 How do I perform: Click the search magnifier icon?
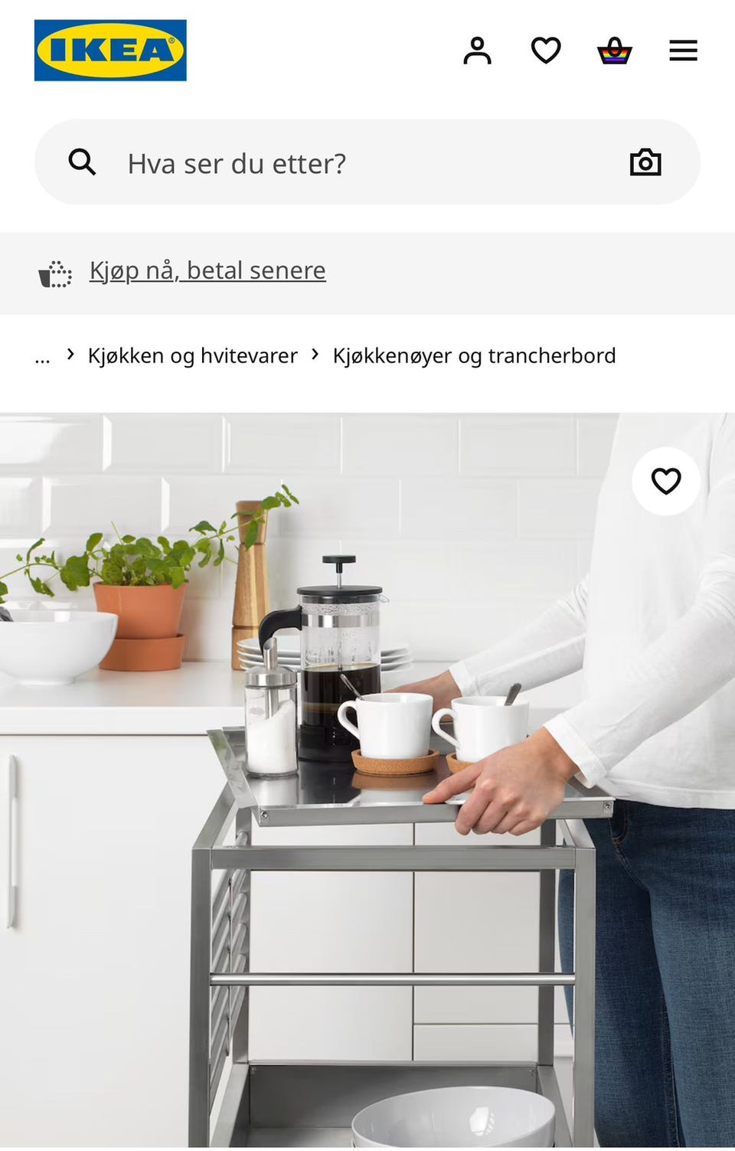82,162
